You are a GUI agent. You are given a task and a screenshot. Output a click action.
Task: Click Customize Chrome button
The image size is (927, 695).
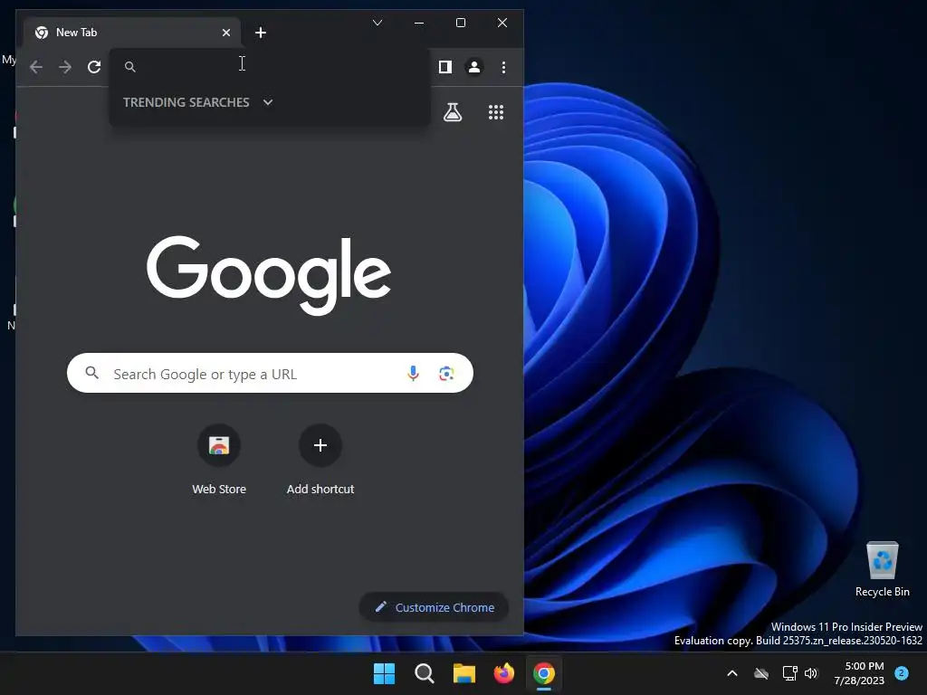tap(435, 607)
